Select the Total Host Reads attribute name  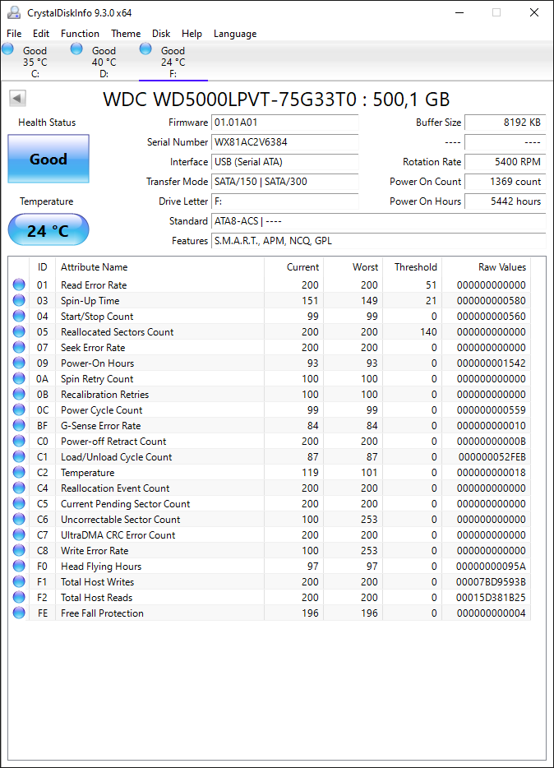coord(96,598)
